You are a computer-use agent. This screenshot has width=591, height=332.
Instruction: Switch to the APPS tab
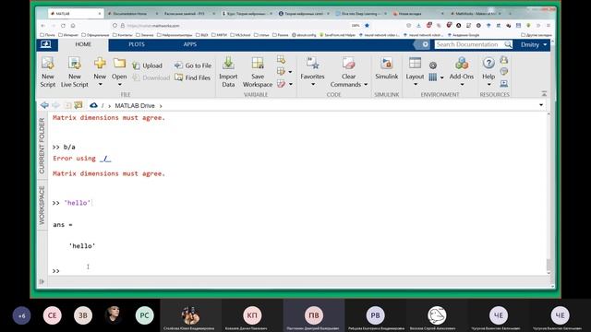click(190, 44)
